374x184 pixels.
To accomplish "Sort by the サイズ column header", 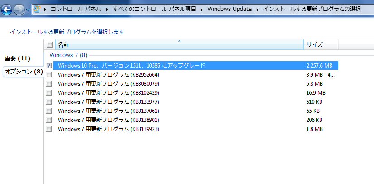I will (321, 44).
